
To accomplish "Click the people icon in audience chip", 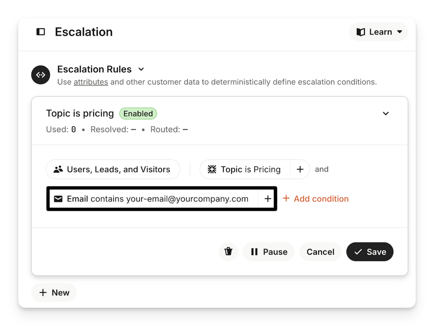I will (58, 169).
